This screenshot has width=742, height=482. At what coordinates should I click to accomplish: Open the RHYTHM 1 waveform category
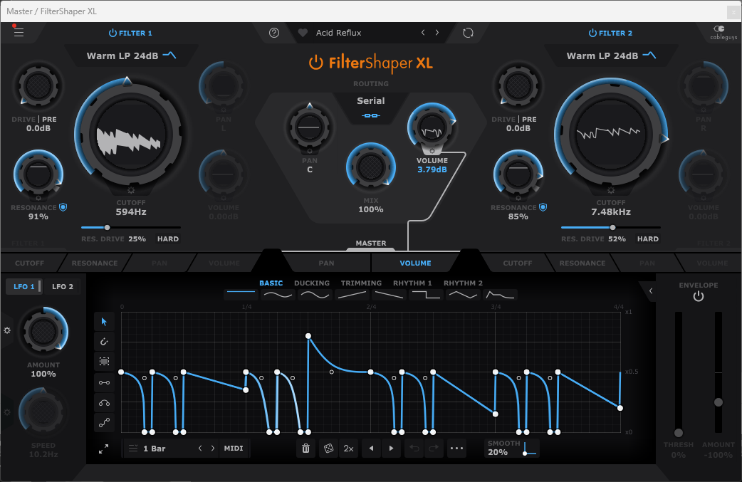pos(412,283)
